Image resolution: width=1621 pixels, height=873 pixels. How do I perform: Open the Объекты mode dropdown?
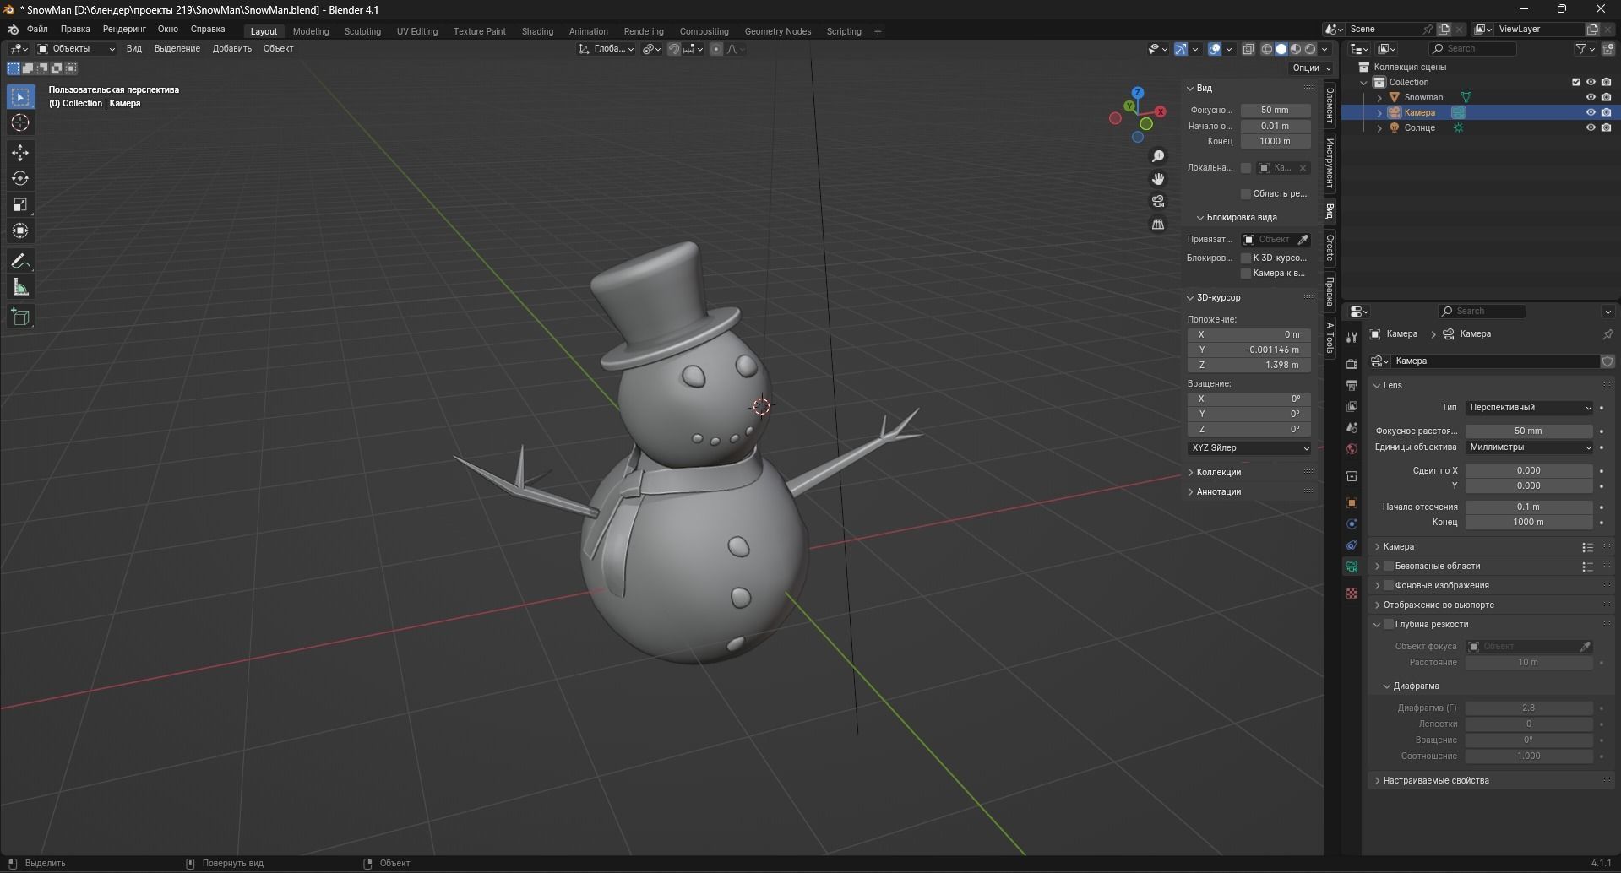(x=76, y=49)
